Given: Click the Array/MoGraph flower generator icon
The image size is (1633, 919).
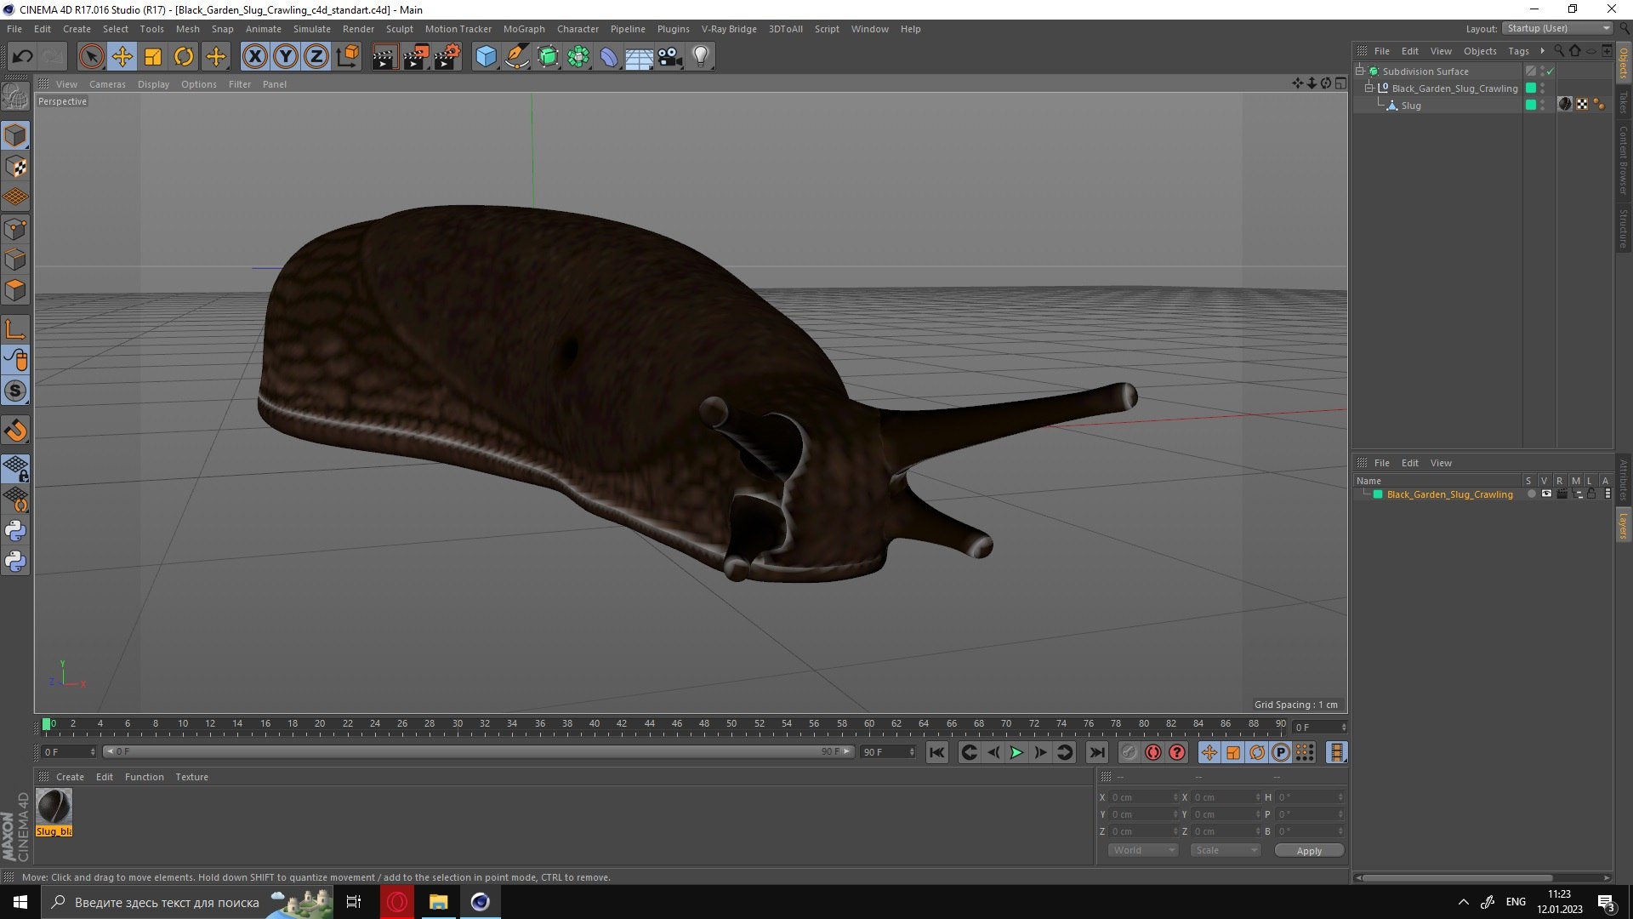Looking at the screenshot, I should coord(578,57).
